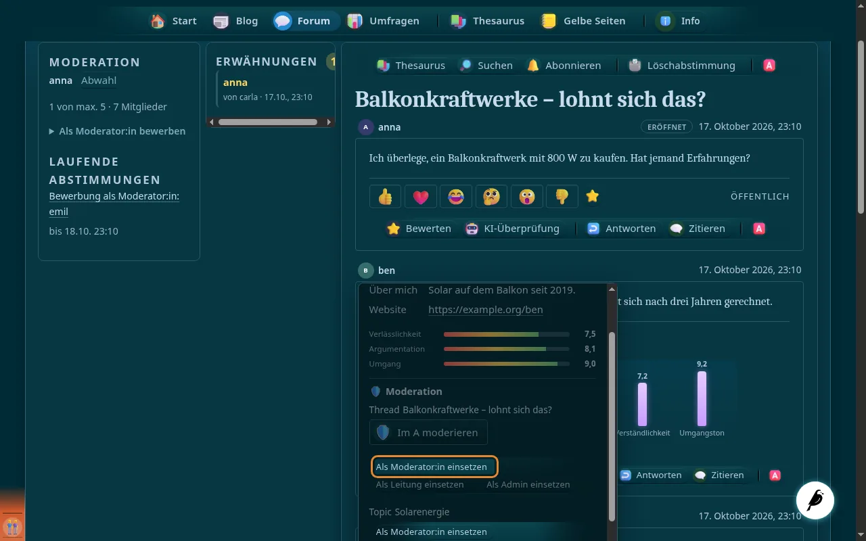Viewport: 866px width, 541px height.
Task: Open Umfragen in the top navigation
Action: (x=384, y=21)
